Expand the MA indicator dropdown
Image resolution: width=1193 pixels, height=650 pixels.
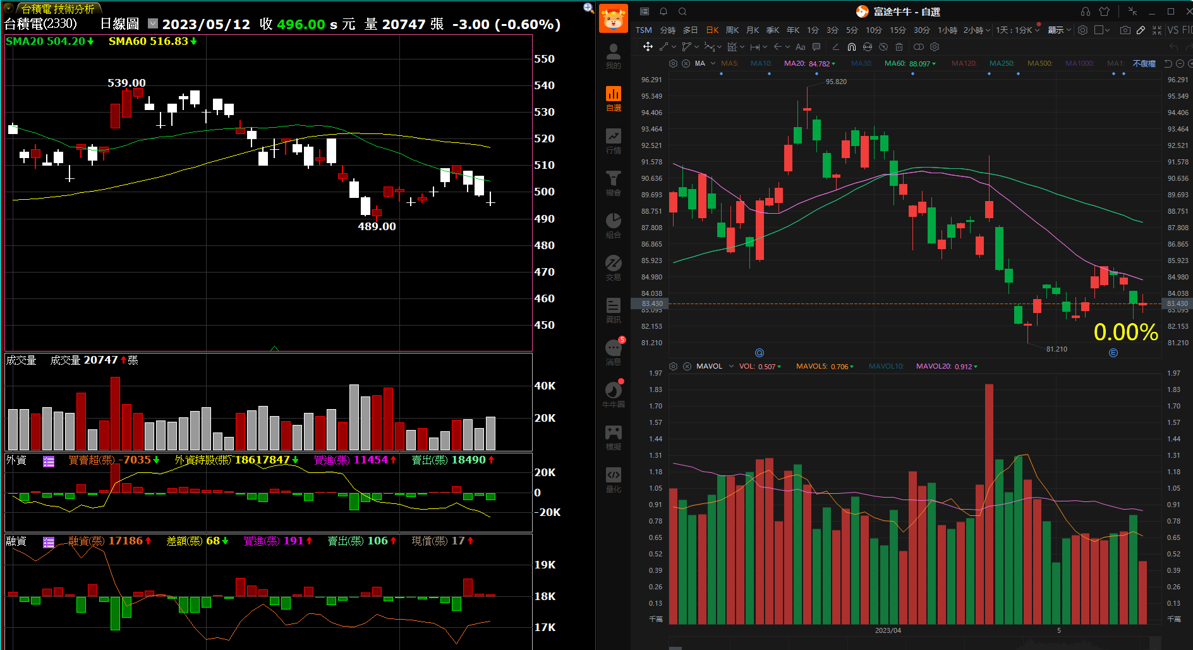(x=713, y=63)
